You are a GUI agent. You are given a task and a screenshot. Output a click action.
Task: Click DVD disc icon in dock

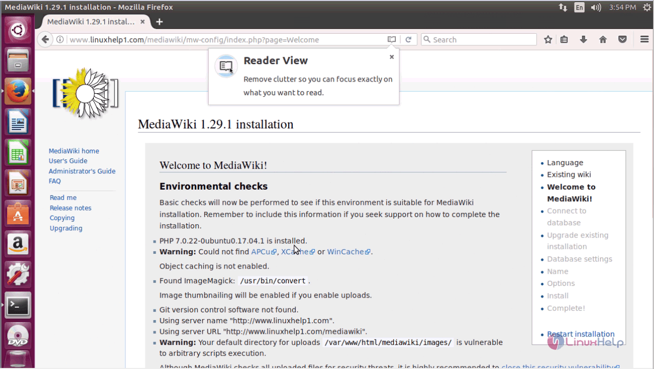(x=18, y=336)
